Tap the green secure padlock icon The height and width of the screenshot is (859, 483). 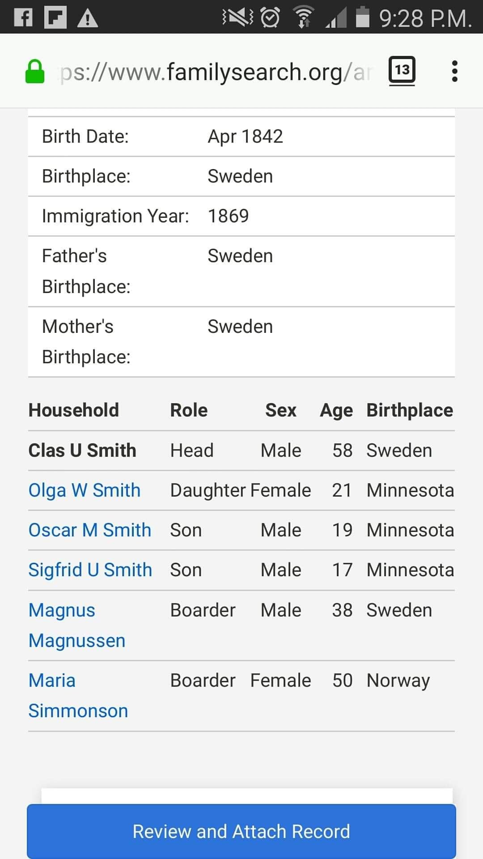[x=35, y=72]
